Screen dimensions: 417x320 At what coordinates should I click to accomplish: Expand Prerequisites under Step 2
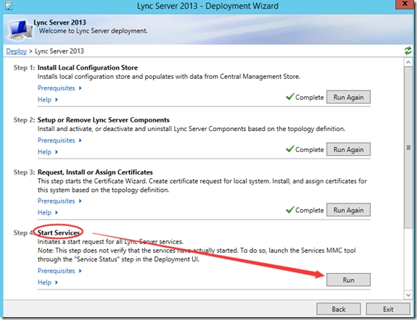tap(59, 140)
